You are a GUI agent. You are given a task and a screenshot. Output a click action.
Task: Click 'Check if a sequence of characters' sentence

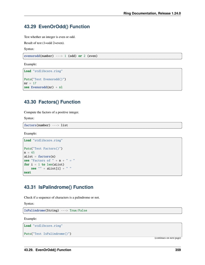(x=62, y=197)
